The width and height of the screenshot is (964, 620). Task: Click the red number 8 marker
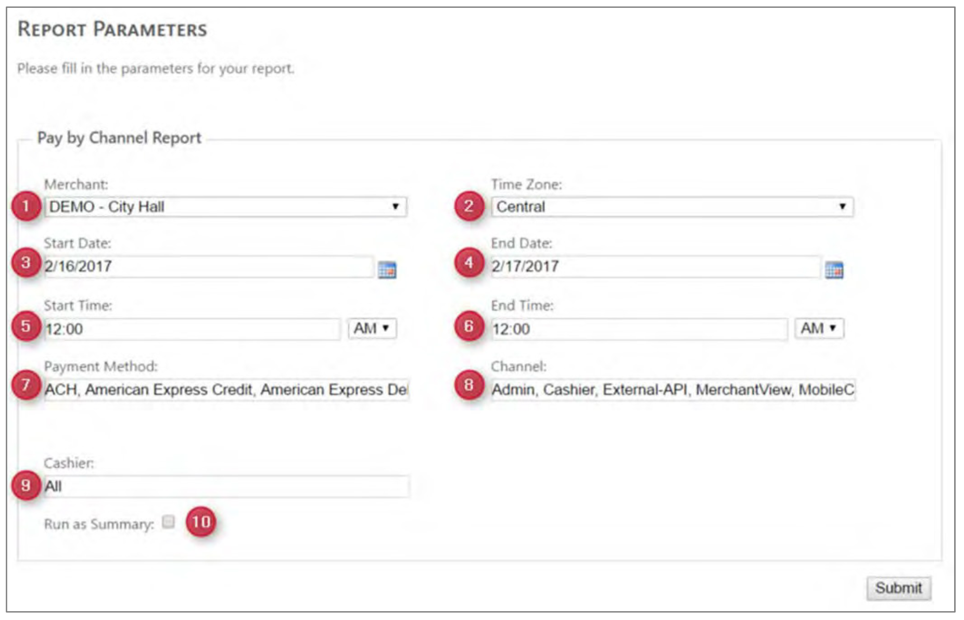point(469,385)
